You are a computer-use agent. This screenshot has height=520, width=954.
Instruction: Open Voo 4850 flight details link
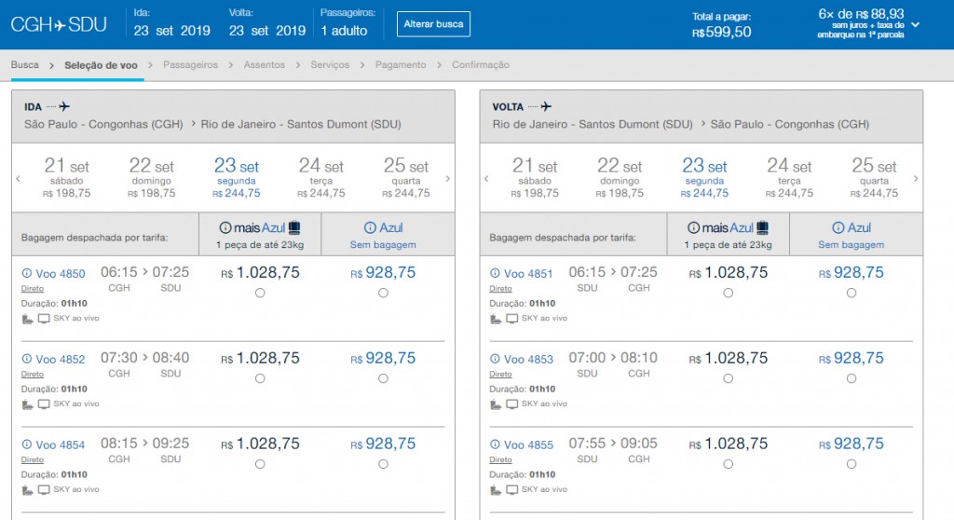(x=61, y=273)
